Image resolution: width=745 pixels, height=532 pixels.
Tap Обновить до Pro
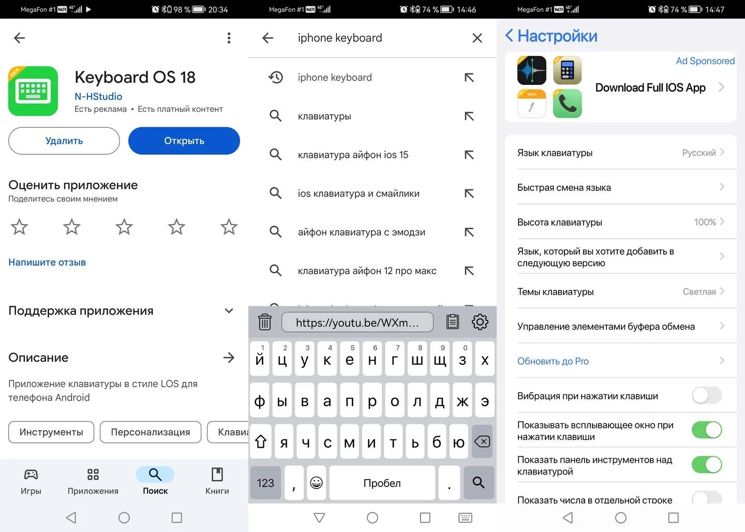[621, 361]
